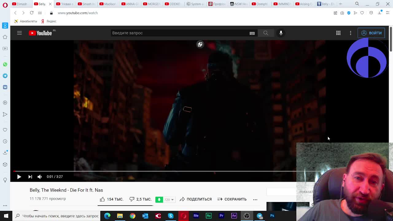Close the active Belly tab

(x=50, y=4)
